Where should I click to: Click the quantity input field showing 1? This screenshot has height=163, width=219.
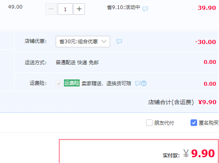click(65, 9)
